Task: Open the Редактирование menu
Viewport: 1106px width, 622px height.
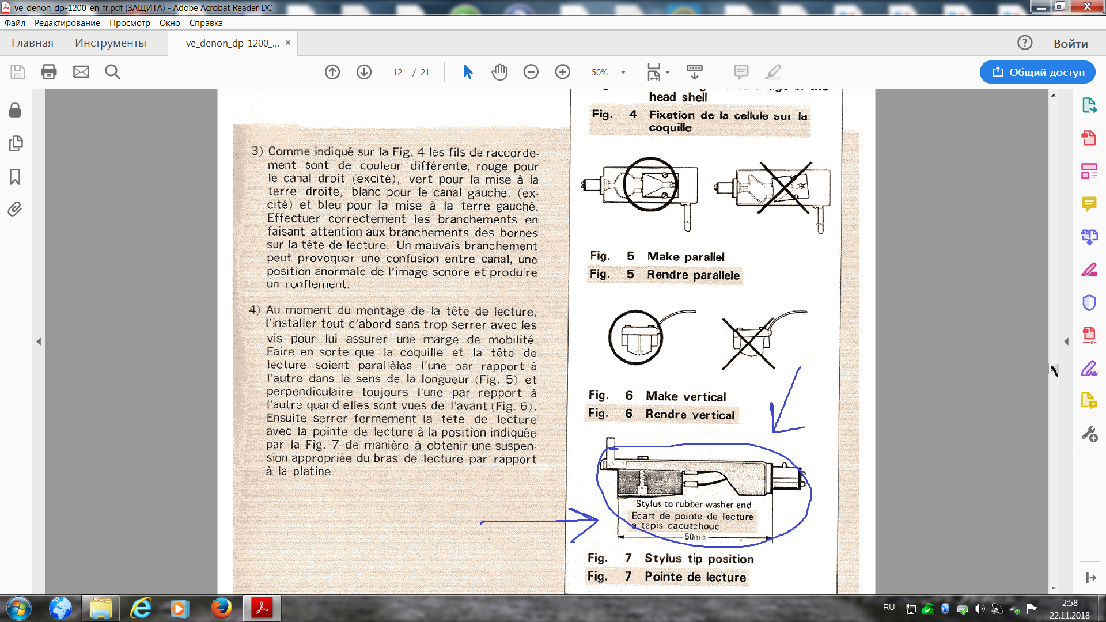Action: pyautogui.click(x=67, y=23)
